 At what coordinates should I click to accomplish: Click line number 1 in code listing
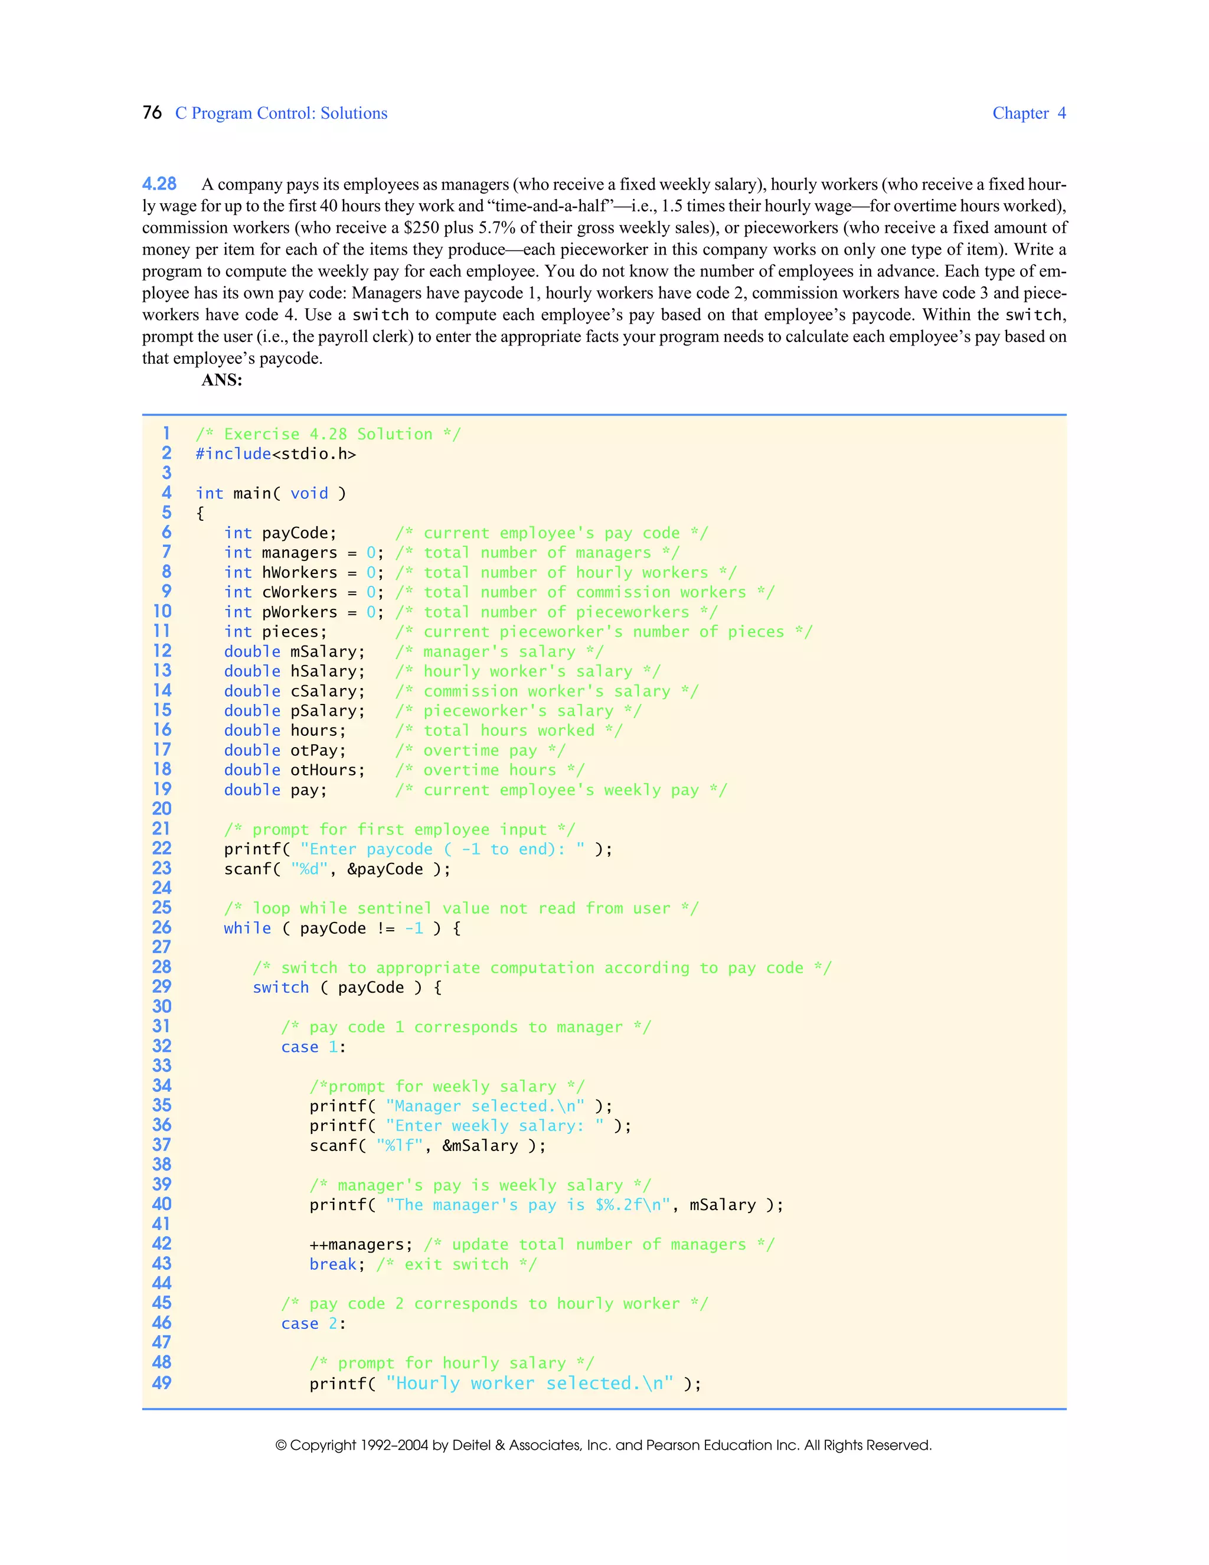(166, 433)
